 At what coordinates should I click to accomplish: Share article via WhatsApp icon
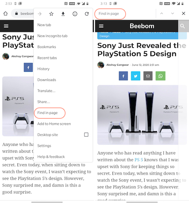[160, 76]
